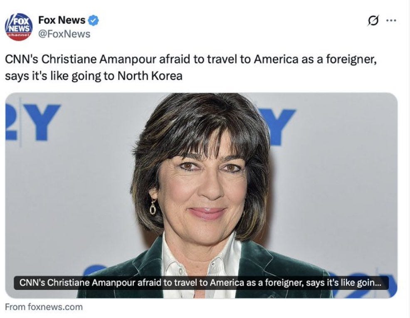
Task: Open the article preview image card
Action: (x=201, y=195)
